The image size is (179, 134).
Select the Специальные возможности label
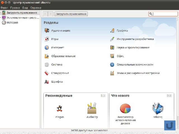[135, 64]
